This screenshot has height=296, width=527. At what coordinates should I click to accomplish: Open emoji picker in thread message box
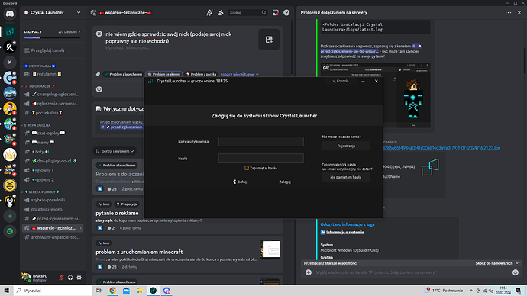pos(516,272)
